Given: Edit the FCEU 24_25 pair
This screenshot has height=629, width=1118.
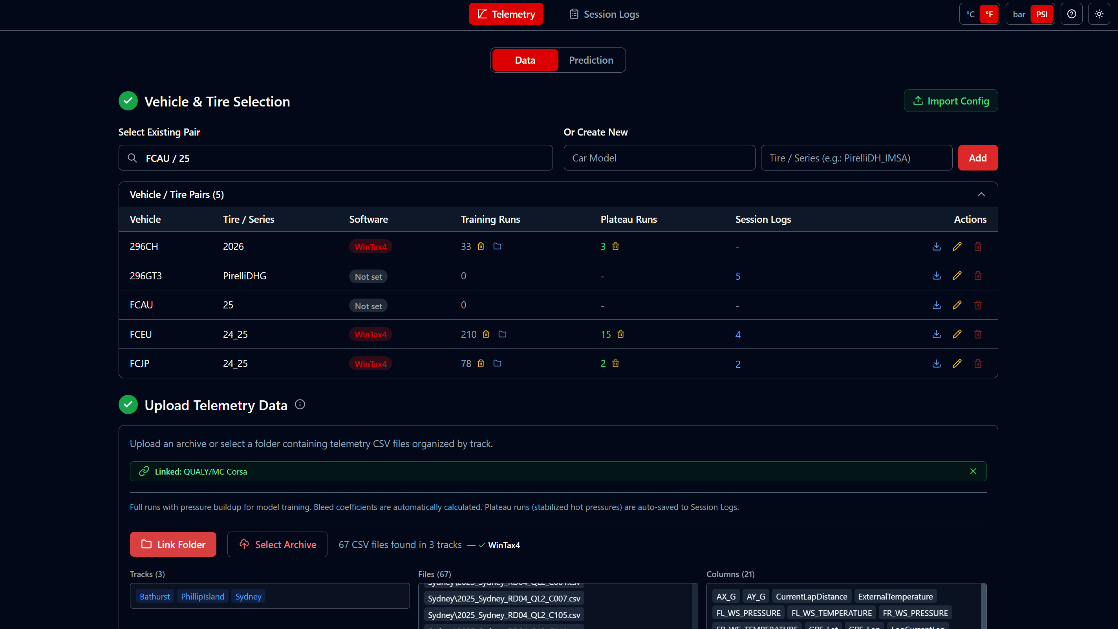Looking at the screenshot, I should click(957, 334).
